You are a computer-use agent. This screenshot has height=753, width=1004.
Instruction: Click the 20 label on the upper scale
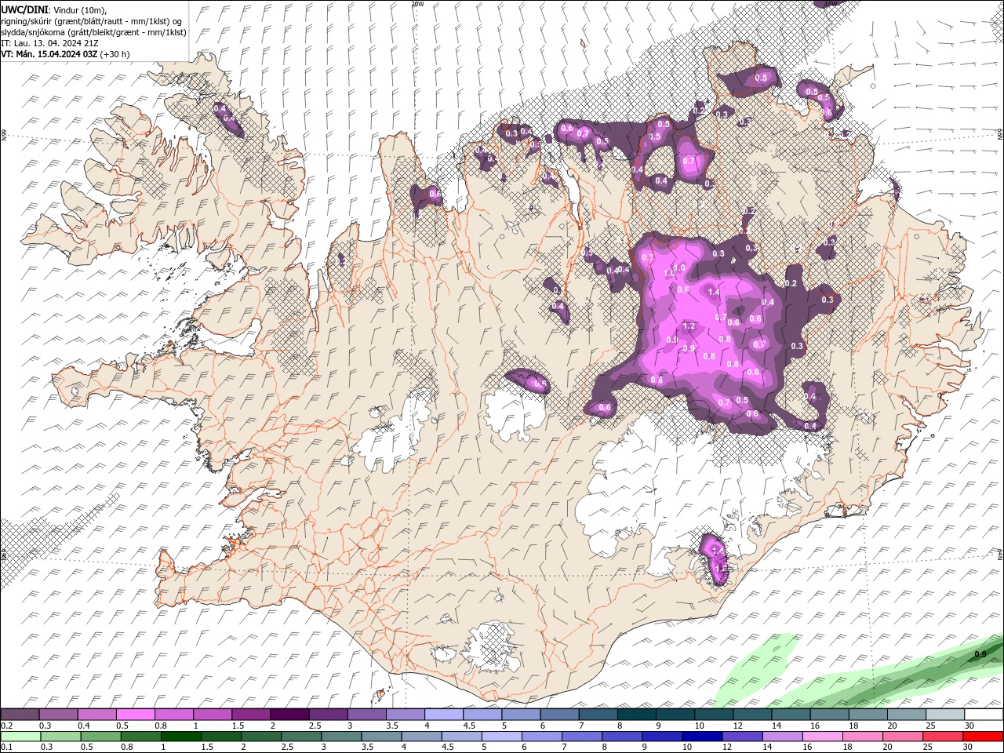point(893,726)
